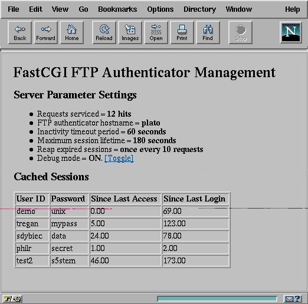Click the Stop loading button
The height and width of the screenshot is (304, 308).
(x=240, y=32)
